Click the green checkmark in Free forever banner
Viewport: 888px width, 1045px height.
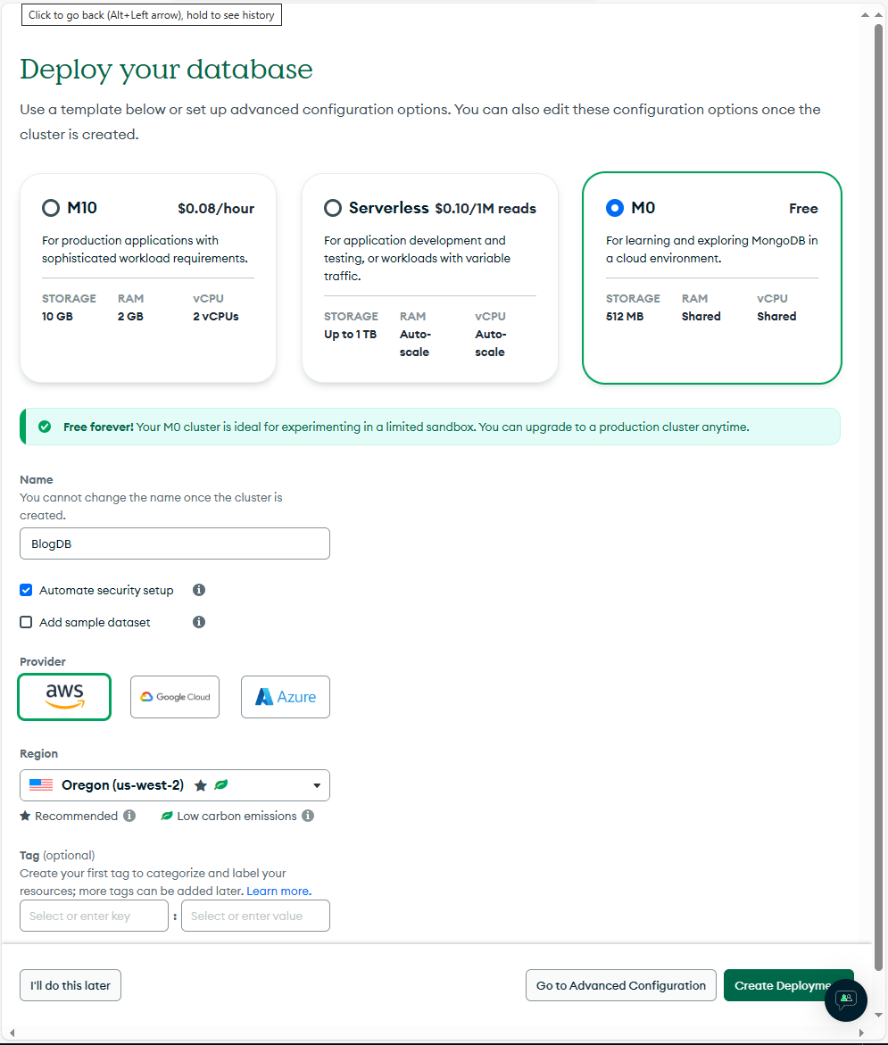tap(45, 427)
